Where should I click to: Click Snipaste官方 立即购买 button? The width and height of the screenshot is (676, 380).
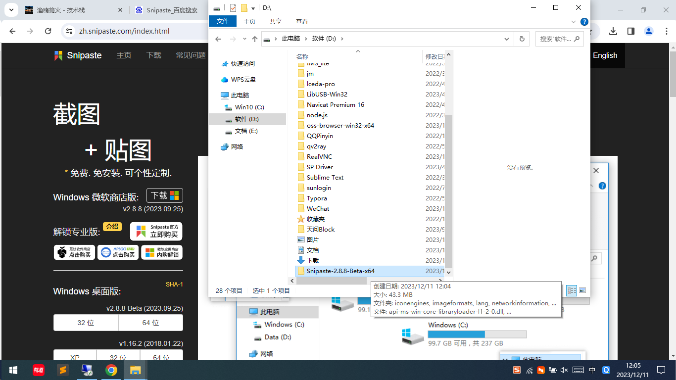coord(156,231)
